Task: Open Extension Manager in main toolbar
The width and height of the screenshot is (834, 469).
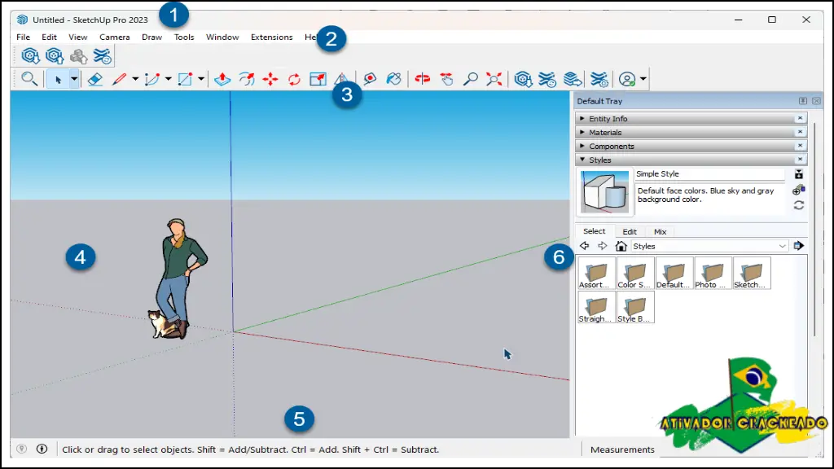Action: 599,79
